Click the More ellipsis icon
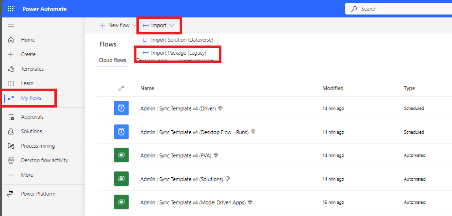This screenshot has width=452, height=216. pyautogui.click(x=11, y=175)
